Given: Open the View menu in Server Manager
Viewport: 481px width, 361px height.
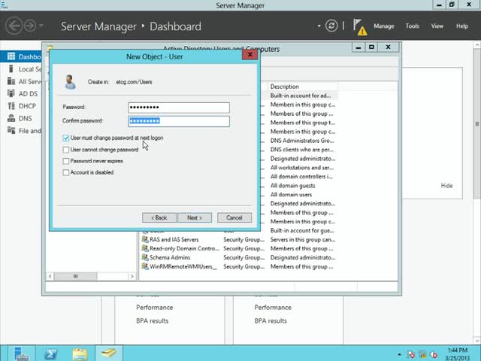Looking at the screenshot, I should coord(437,26).
